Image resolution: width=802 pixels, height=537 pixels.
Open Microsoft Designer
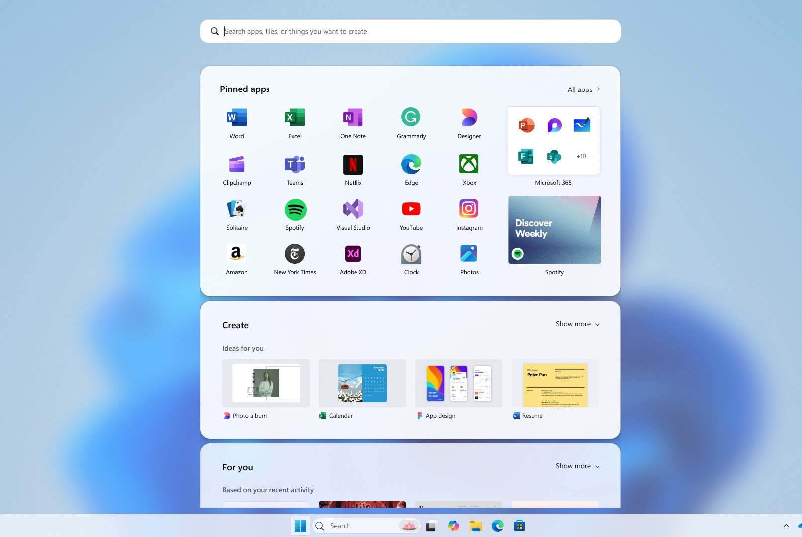point(469,123)
